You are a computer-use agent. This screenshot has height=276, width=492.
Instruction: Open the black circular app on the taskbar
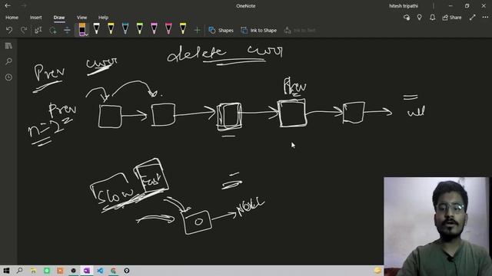coord(74,271)
